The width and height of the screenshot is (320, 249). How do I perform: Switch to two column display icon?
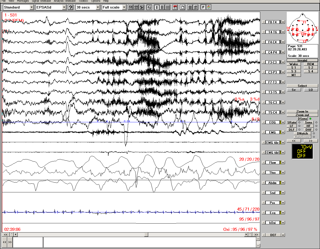coord(162,7)
